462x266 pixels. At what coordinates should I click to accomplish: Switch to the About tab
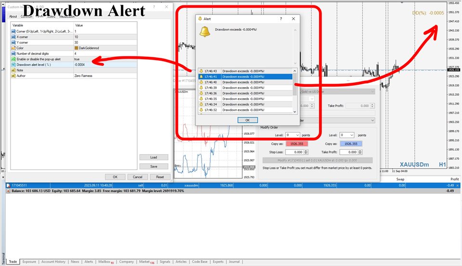click(13, 16)
